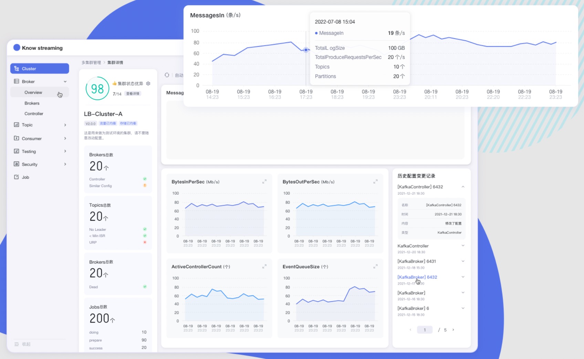The height and width of the screenshot is (359, 584).
Task: Open the Job page from the sidebar
Action: (x=25, y=177)
